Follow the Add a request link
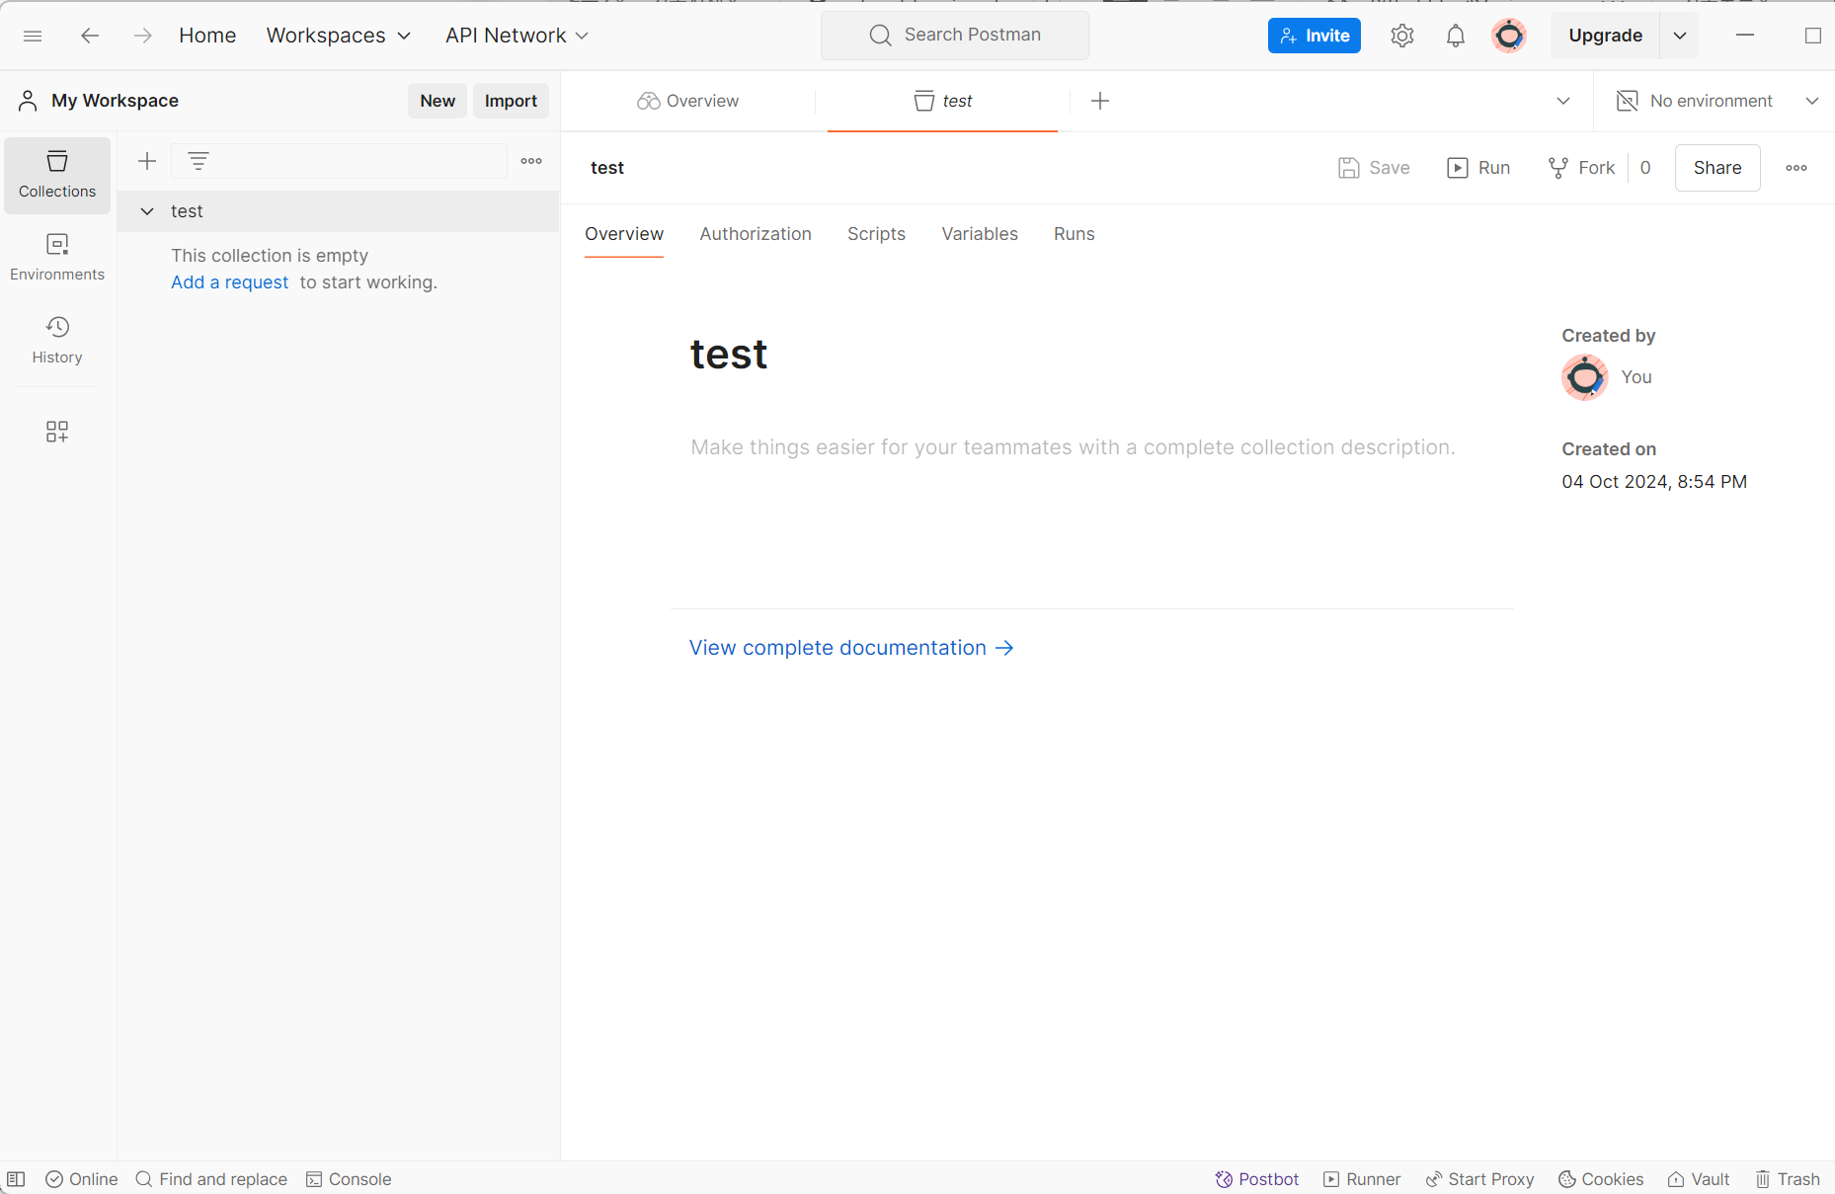The image size is (1835, 1194). click(230, 282)
